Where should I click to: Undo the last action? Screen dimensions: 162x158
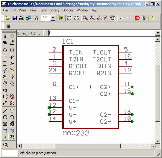point(122,18)
